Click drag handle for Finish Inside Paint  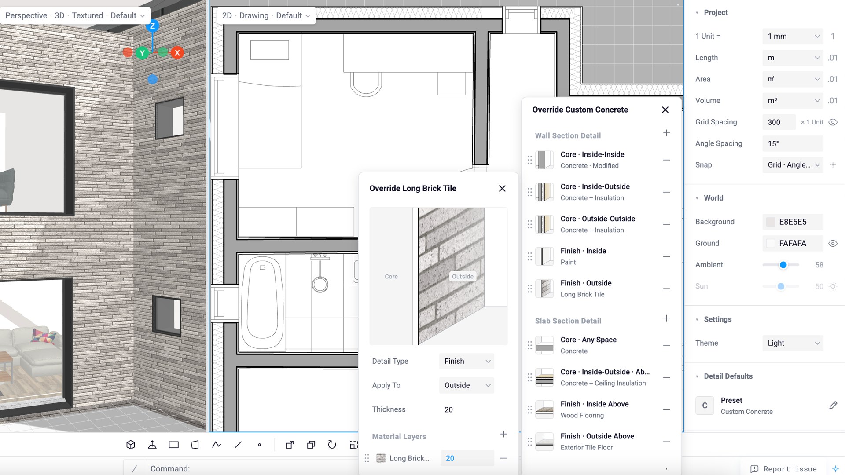pyautogui.click(x=530, y=256)
